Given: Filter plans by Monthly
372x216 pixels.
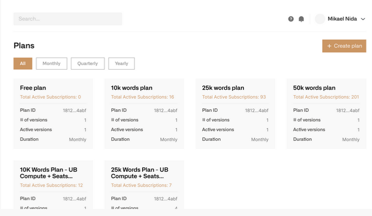Looking at the screenshot, I should (x=52, y=64).
